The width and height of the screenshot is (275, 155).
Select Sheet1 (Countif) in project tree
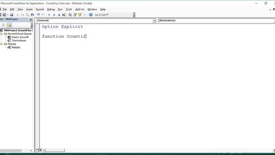[x=20, y=37]
